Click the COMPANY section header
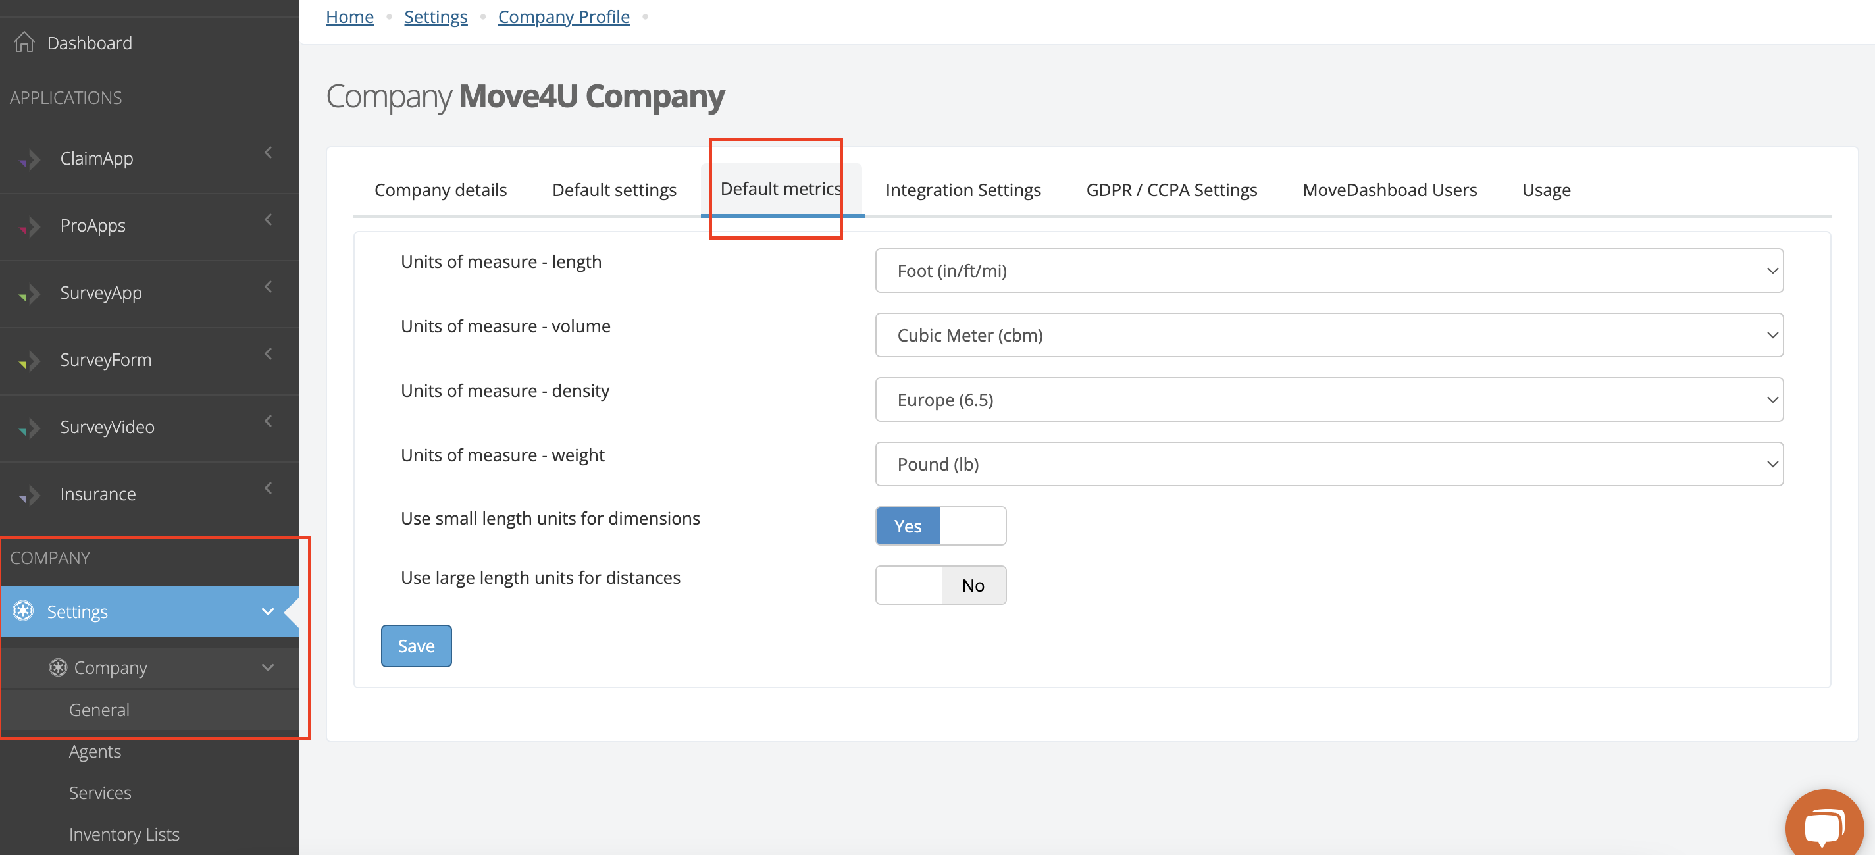Image resolution: width=1875 pixels, height=855 pixels. [x=50, y=558]
